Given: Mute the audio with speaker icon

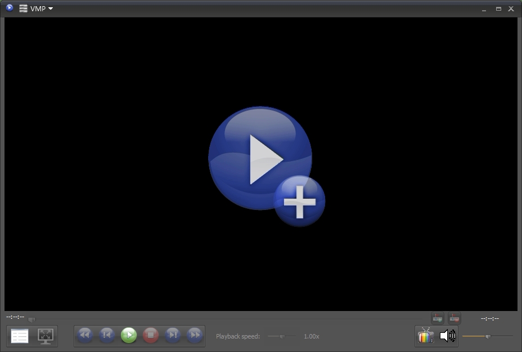Looking at the screenshot, I should tap(448, 335).
